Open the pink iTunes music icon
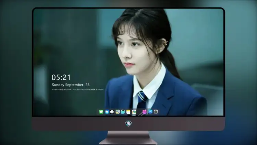This screenshot has height=145, width=257. pyautogui.click(x=144, y=112)
